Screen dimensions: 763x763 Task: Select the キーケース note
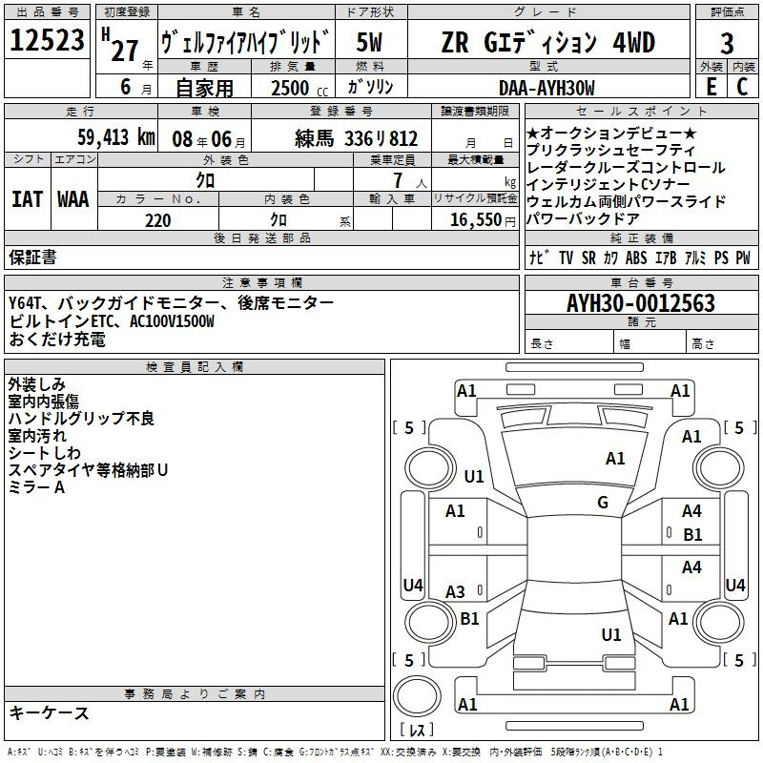click(50, 712)
